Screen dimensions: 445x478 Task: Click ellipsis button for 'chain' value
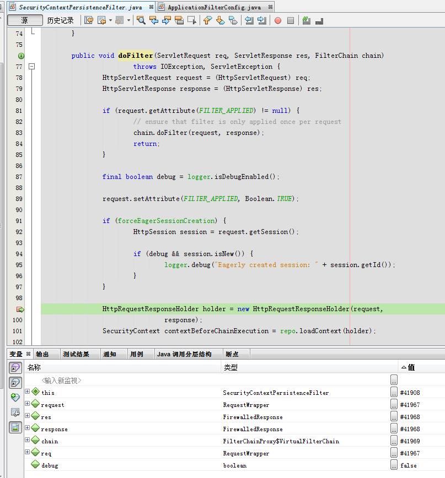pyautogui.click(x=394, y=441)
